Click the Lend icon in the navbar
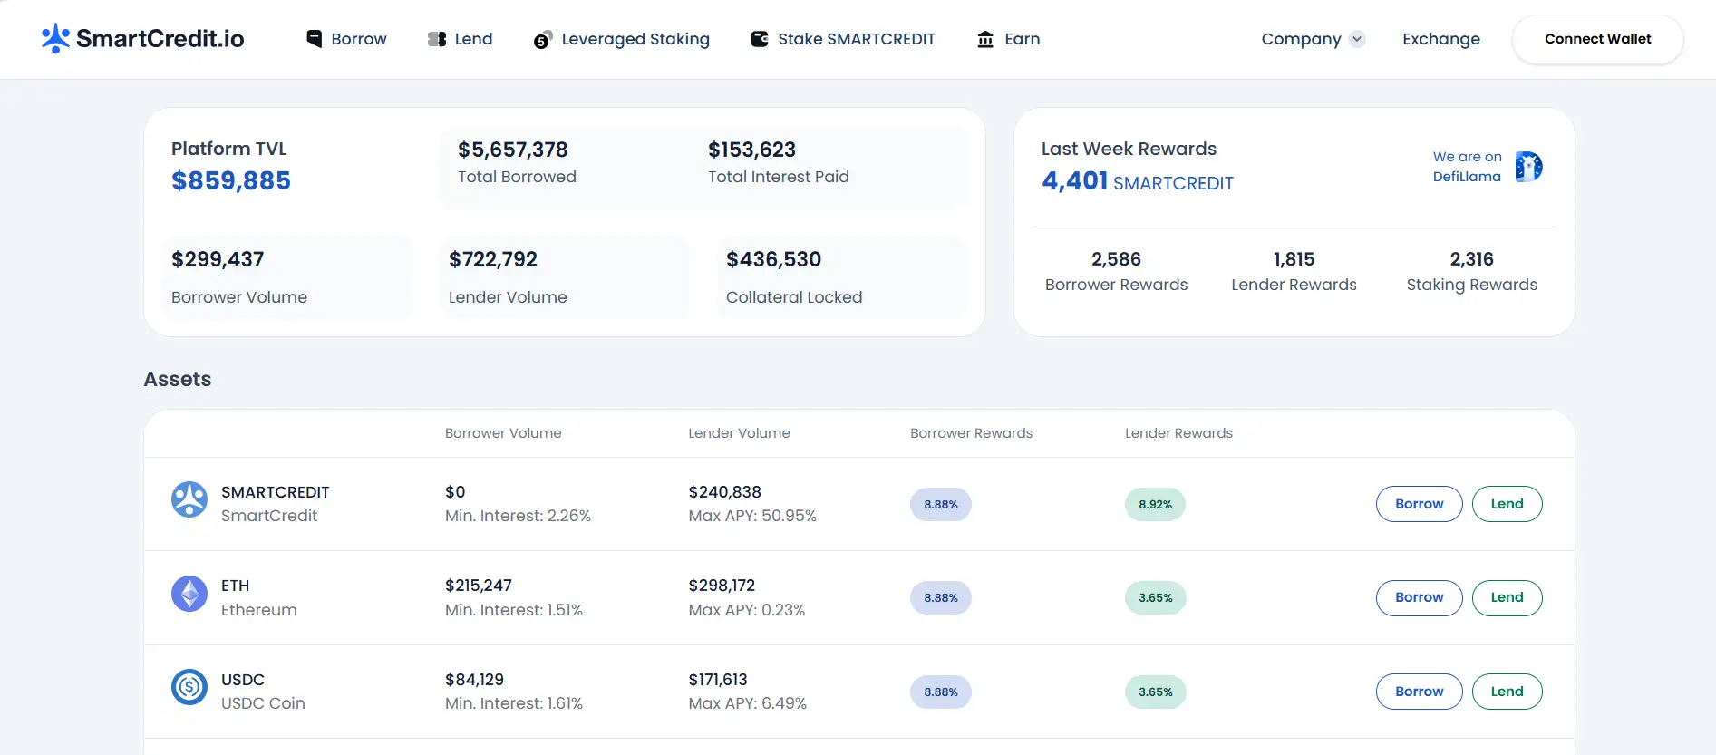Viewport: 1716px width, 755px height. 437,39
